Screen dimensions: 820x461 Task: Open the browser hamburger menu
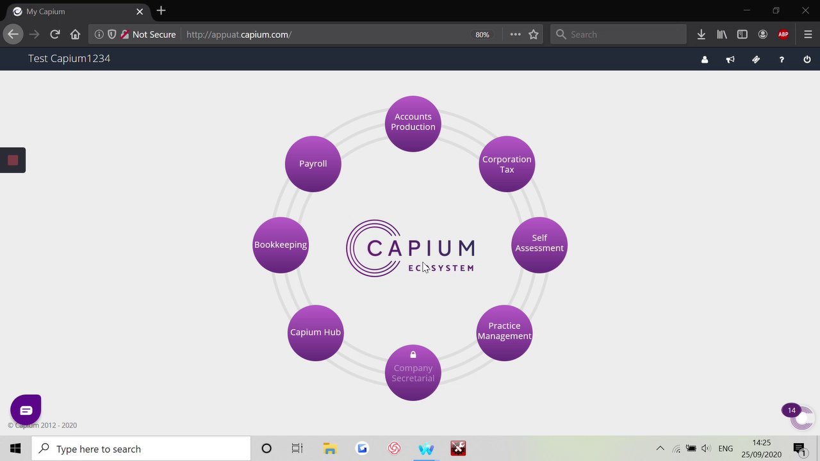pyautogui.click(x=808, y=35)
